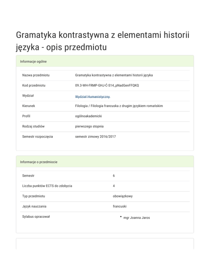Select the Sylabus opracował label
The height and width of the screenshot is (272, 210).
coord(38,217)
